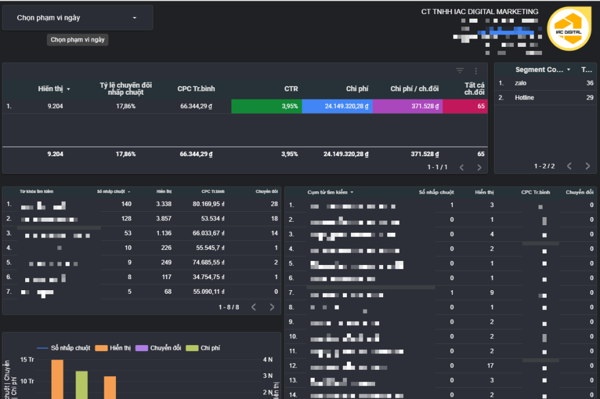Screen dimensions: 600x399
Task: Show next page of the keyword table (1 - 8 / 8)
Action: pos(272,307)
